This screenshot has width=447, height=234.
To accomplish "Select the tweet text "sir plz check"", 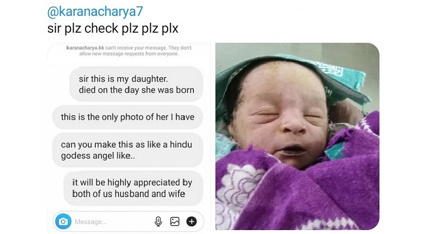I will [x=83, y=28].
